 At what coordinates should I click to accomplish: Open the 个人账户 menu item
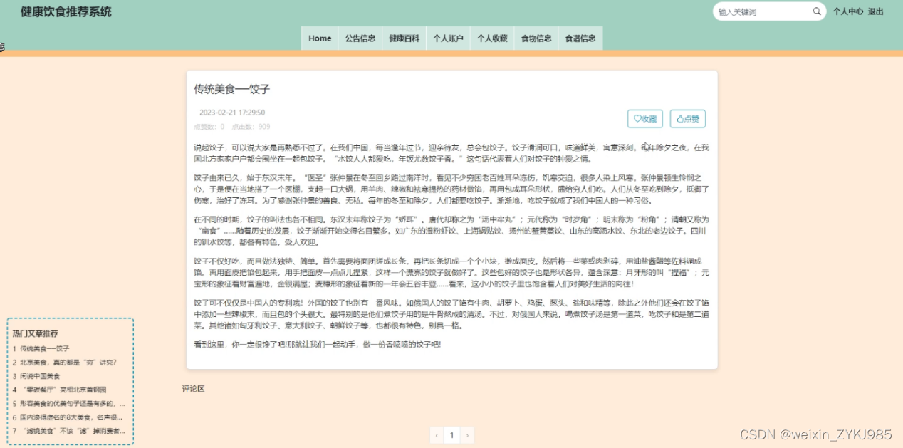click(448, 38)
